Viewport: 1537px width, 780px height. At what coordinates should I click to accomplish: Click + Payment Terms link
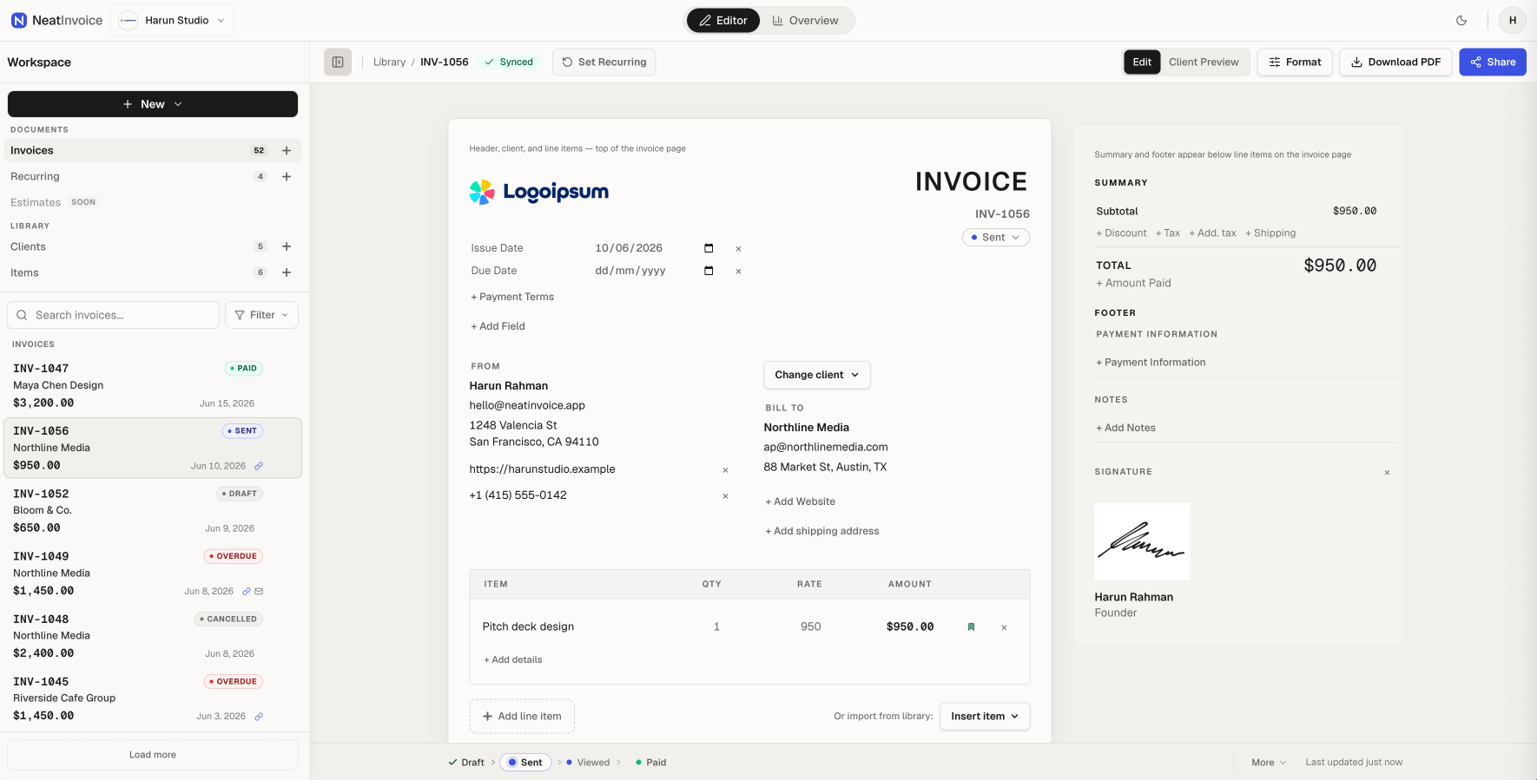512,297
